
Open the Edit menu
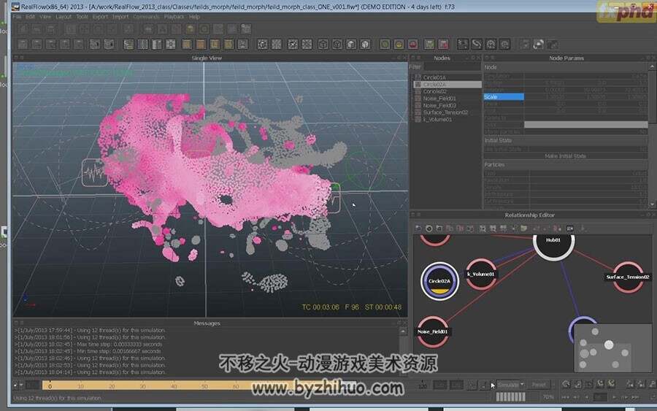point(30,17)
